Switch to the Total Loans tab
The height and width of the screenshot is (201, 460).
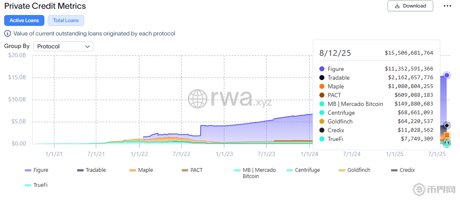click(66, 20)
